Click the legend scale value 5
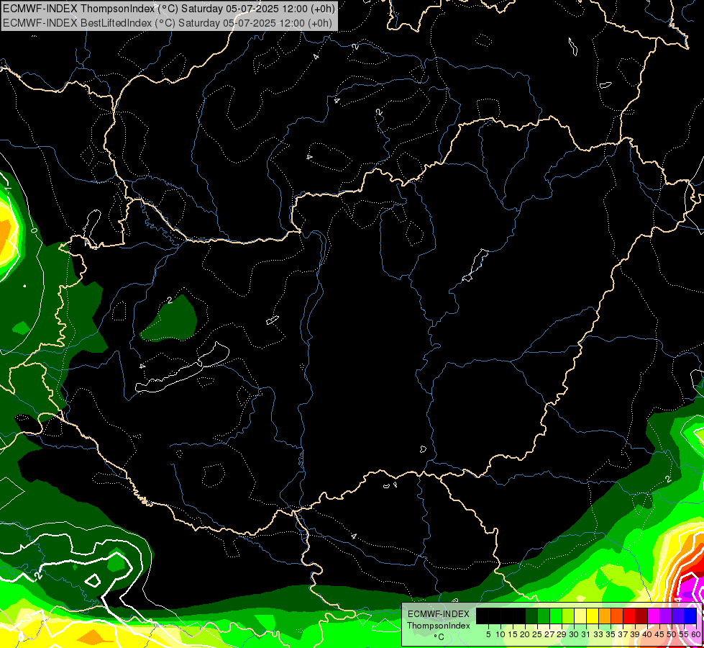 (x=488, y=634)
